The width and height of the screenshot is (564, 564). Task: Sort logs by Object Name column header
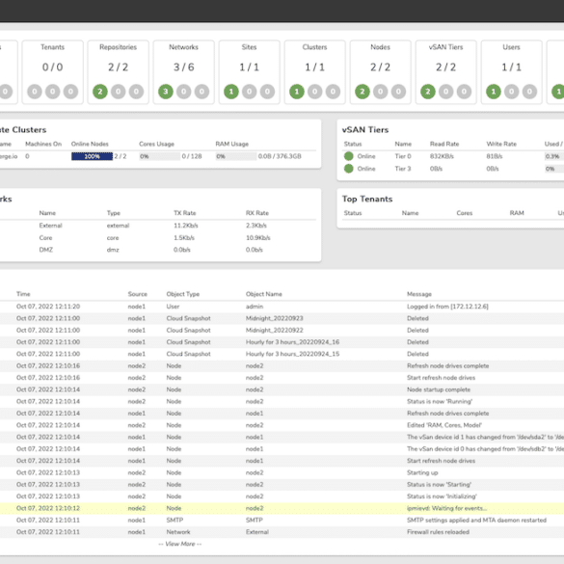point(263,294)
